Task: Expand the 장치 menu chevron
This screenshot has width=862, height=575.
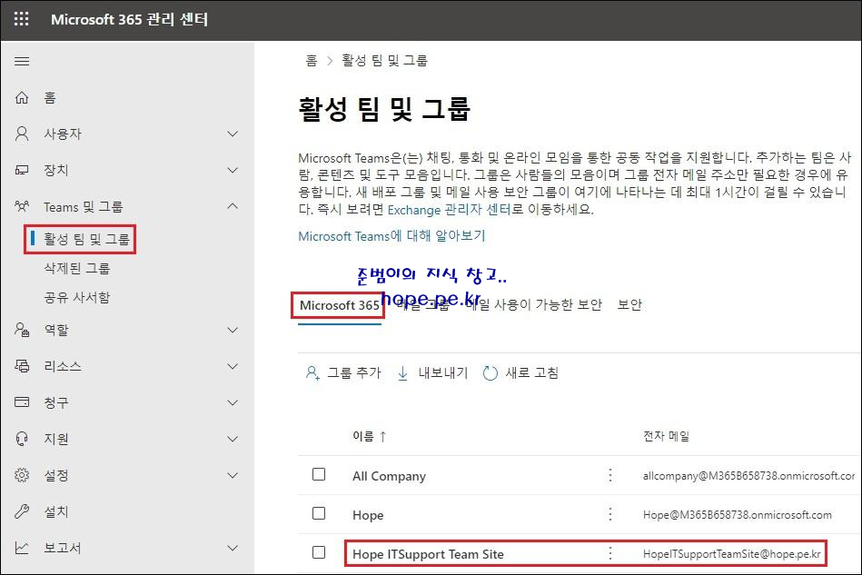Action: [233, 170]
